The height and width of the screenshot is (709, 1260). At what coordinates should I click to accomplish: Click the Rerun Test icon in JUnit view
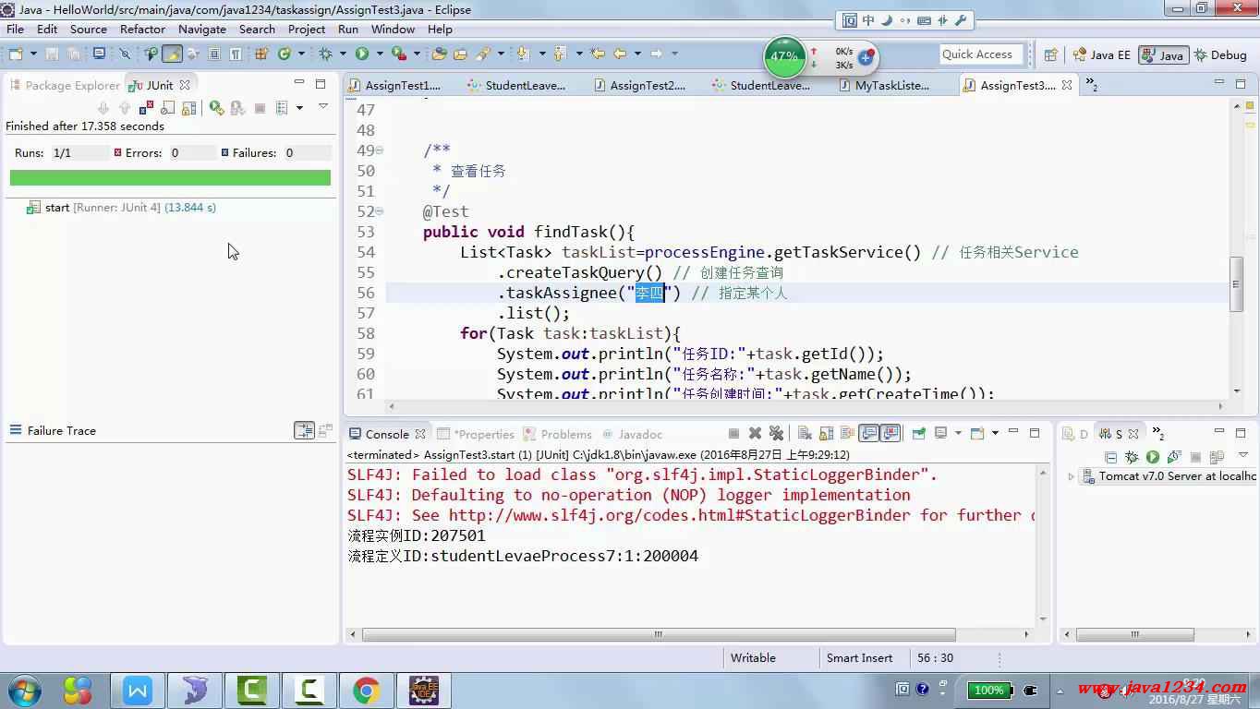click(217, 108)
